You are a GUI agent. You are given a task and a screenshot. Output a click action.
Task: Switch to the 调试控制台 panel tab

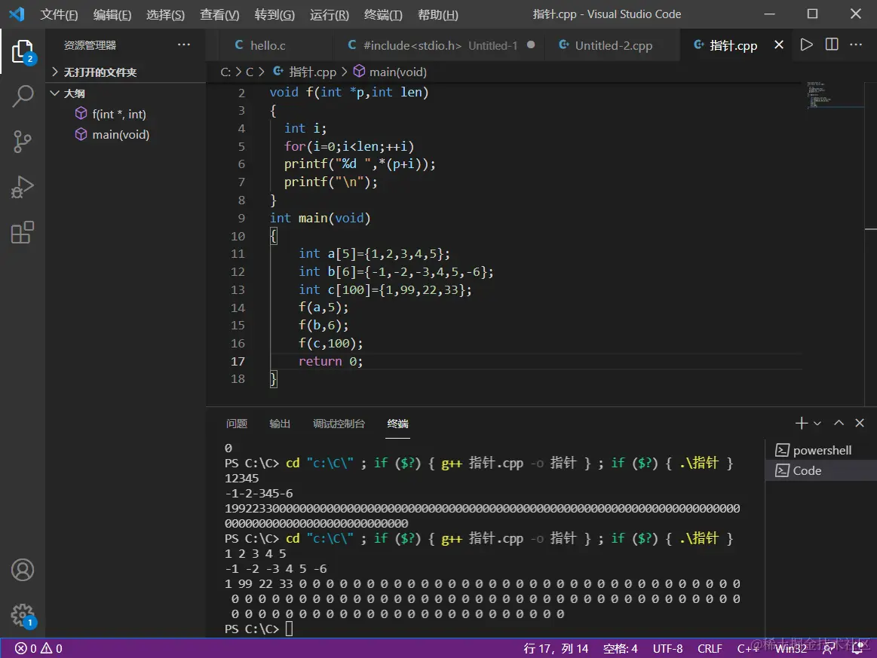[x=339, y=424]
